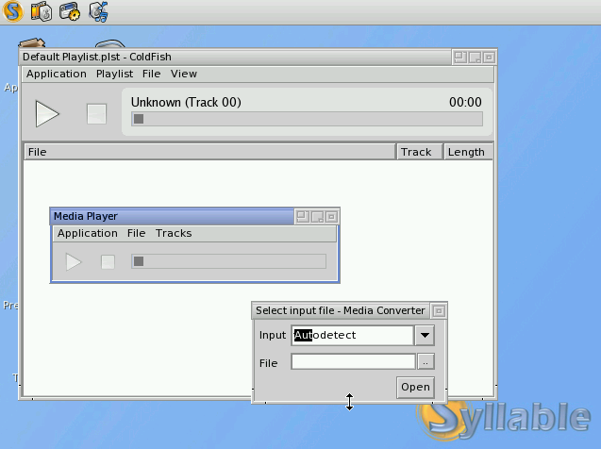Screen dimensions: 601x449
Task: Click the middle title bar button of Media Player
Action: click(x=317, y=217)
